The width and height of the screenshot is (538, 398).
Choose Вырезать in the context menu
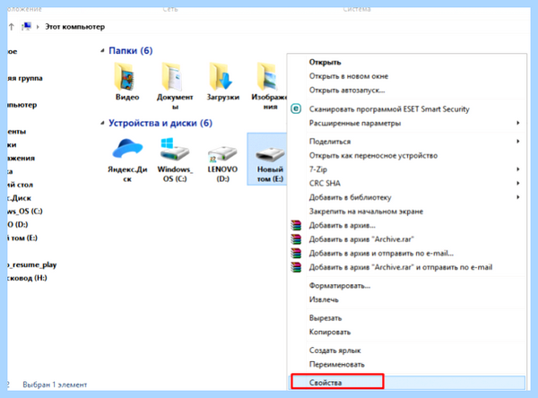(407, 318)
